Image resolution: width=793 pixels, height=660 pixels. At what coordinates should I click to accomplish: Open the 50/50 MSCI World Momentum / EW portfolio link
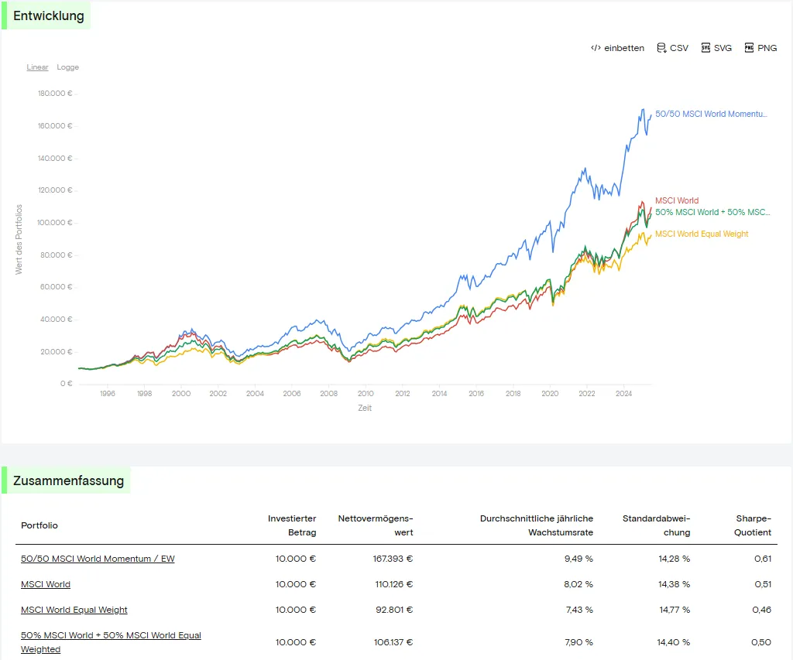click(x=98, y=559)
